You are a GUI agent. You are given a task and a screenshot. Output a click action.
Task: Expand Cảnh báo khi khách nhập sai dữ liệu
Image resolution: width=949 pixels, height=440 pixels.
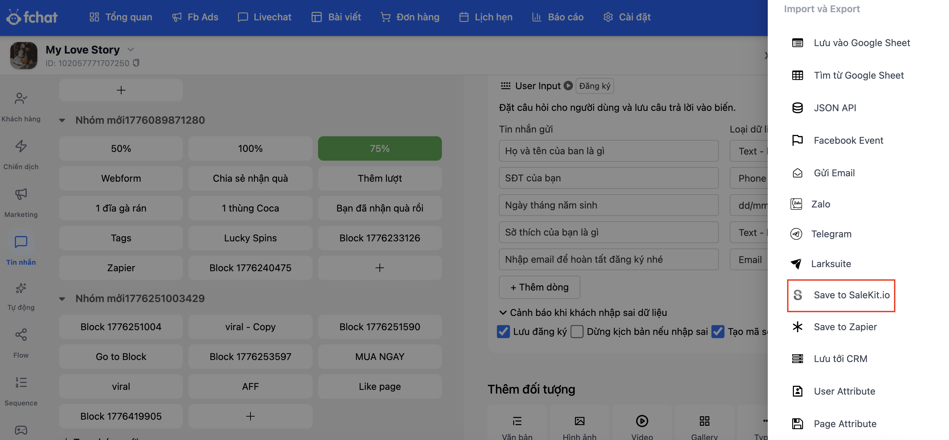point(583,313)
